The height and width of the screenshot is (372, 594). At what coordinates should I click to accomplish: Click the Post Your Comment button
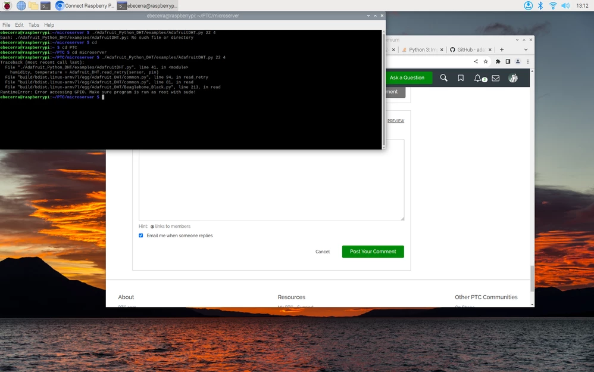[x=373, y=252]
